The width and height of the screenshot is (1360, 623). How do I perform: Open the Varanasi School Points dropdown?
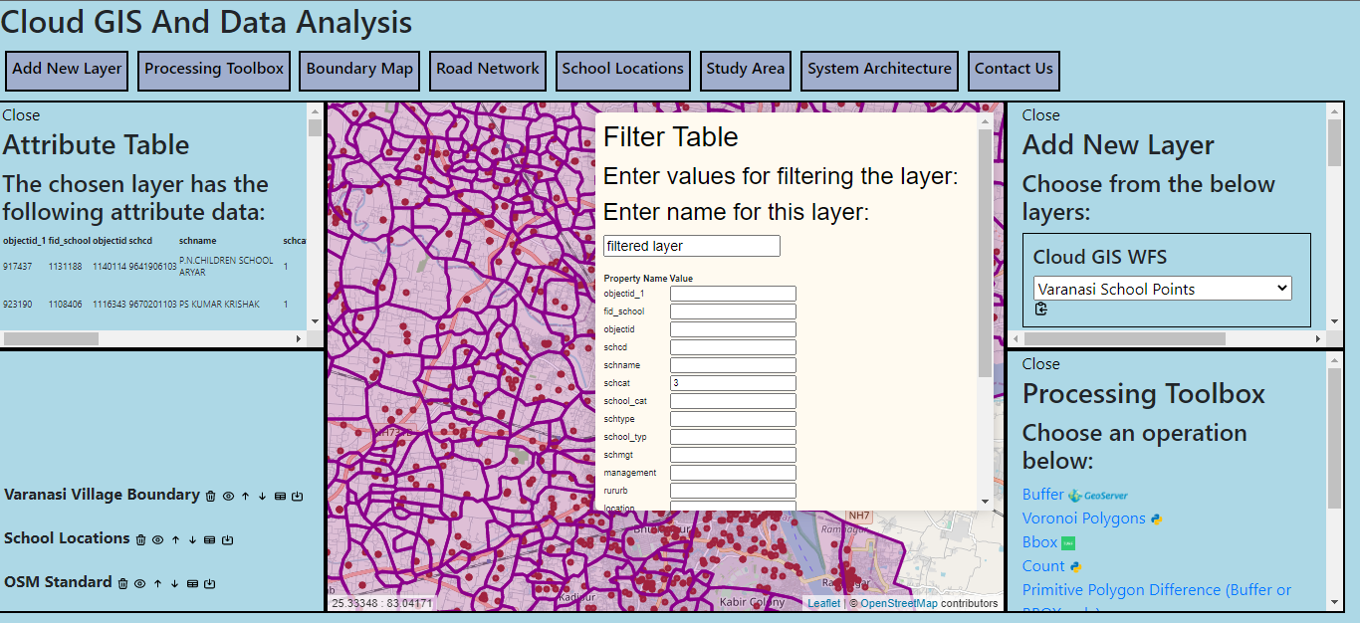1162,289
